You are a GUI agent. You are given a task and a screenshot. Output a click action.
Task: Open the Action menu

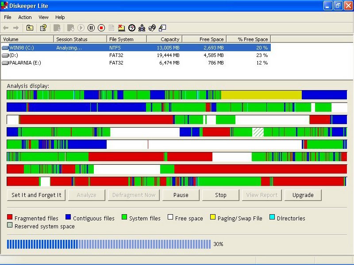click(25, 17)
